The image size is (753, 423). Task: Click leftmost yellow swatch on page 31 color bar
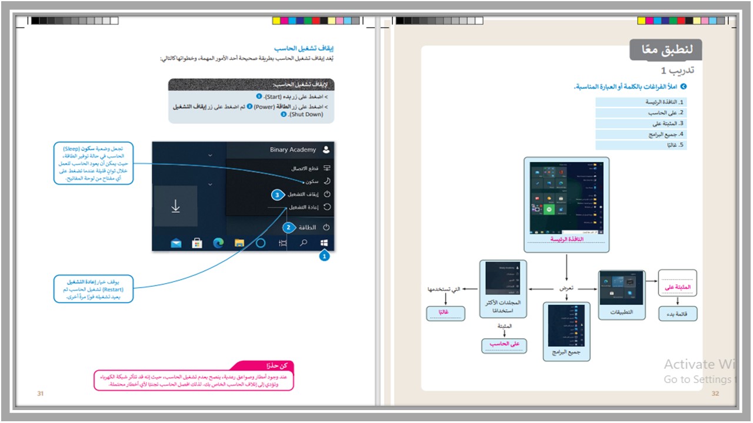click(x=276, y=21)
